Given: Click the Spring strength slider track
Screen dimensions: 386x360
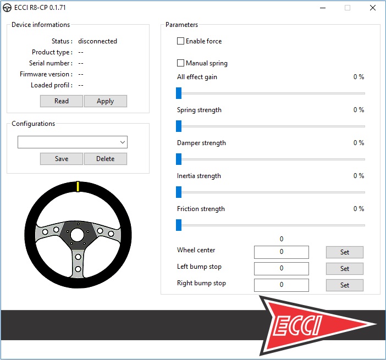Looking at the screenshot, I should (x=272, y=126).
